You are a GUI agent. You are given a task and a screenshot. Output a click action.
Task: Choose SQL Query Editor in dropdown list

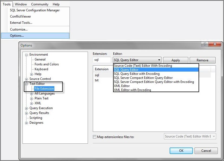pos(156,70)
